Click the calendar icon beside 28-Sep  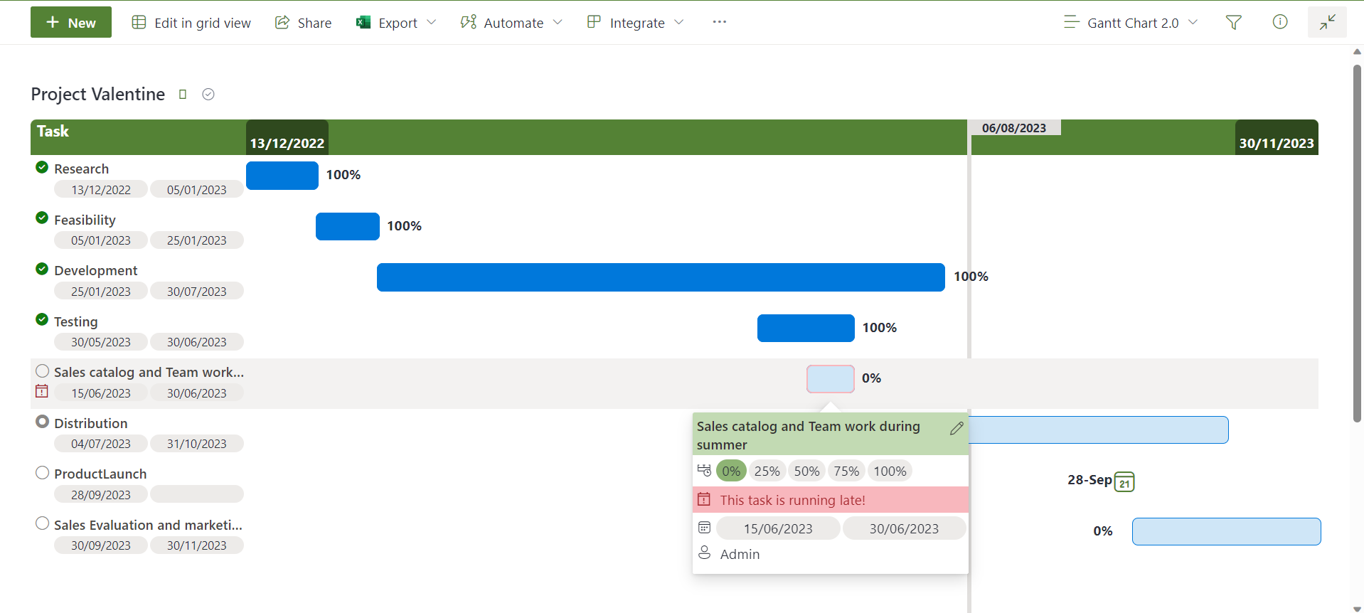coord(1124,482)
